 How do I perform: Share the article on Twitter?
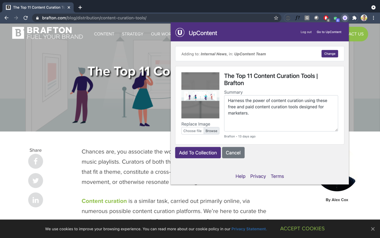[x=36, y=181]
